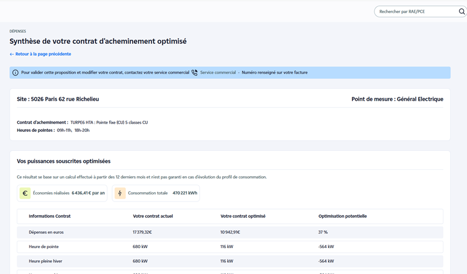Click the DÉPENSES breadcrumb label
The image size is (467, 274).
coord(18,31)
